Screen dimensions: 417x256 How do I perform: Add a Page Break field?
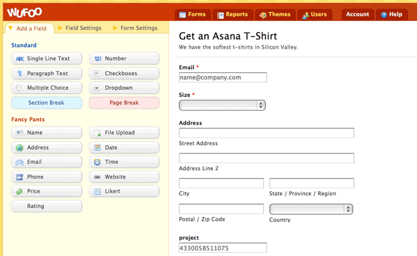[124, 103]
